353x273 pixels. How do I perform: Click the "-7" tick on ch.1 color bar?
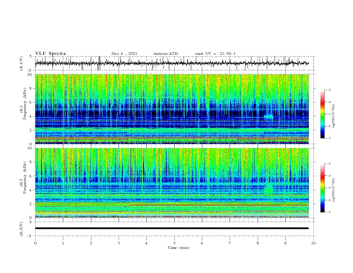(x=329, y=138)
